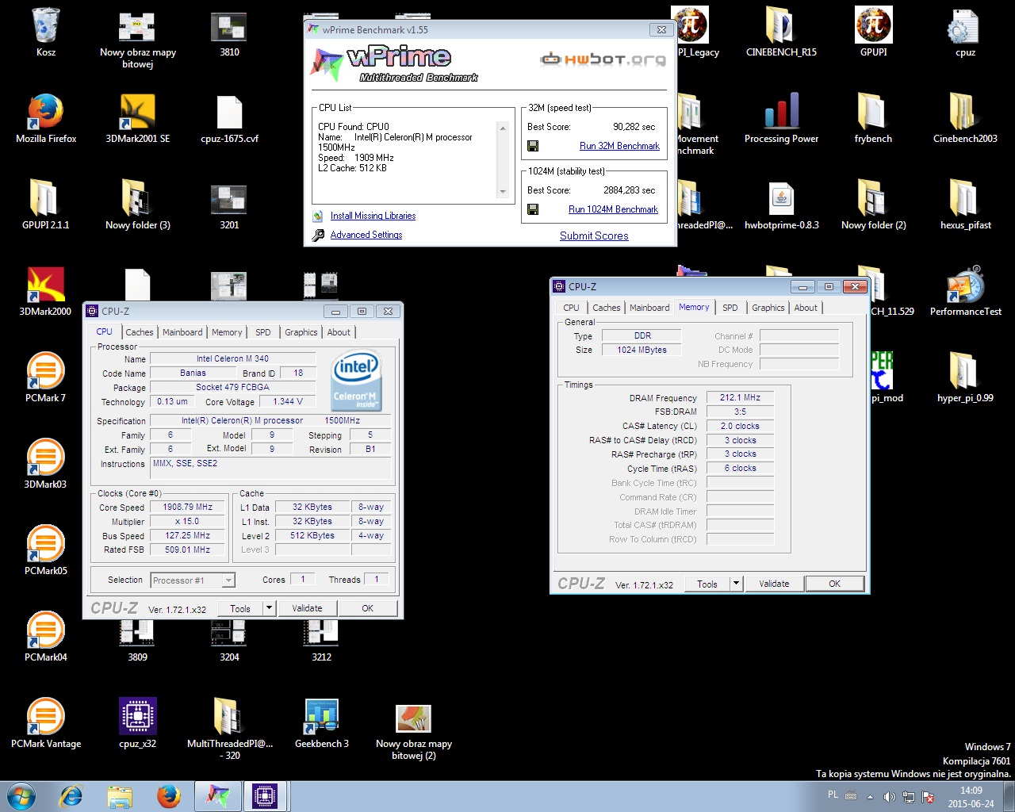The height and width of the screenshot is (812, 1015).
Task: Open Memory tab in left CPU-Z window
Action: [x=227, y=332]
